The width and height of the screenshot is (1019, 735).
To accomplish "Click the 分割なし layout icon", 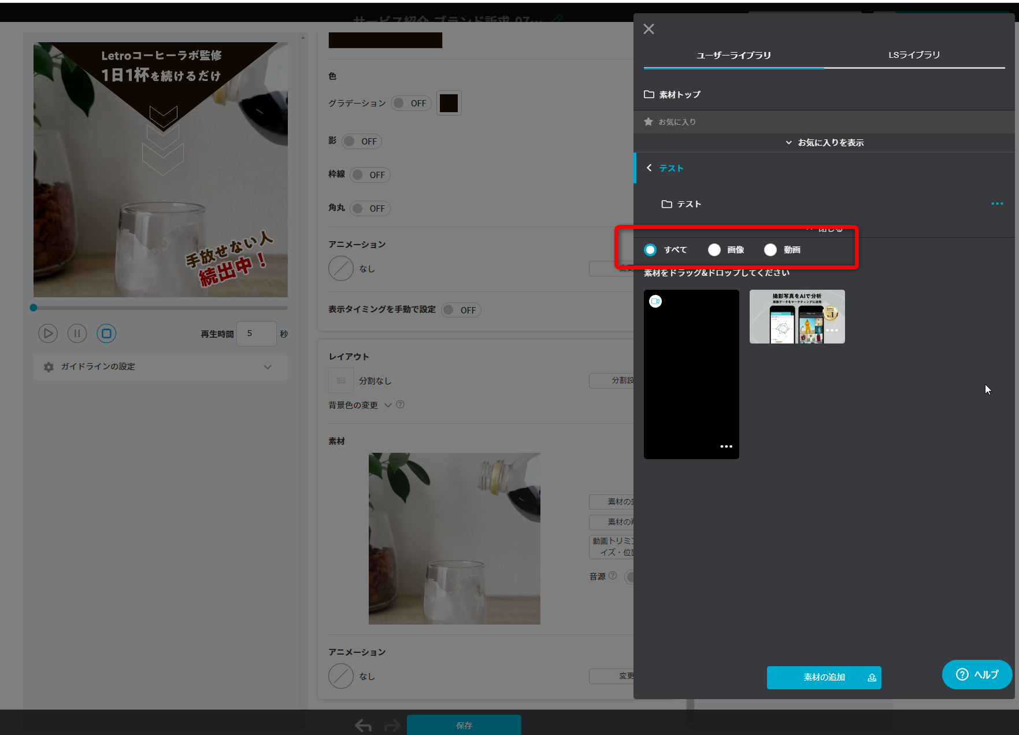I will pyautogui.click(x=341, y=381).
